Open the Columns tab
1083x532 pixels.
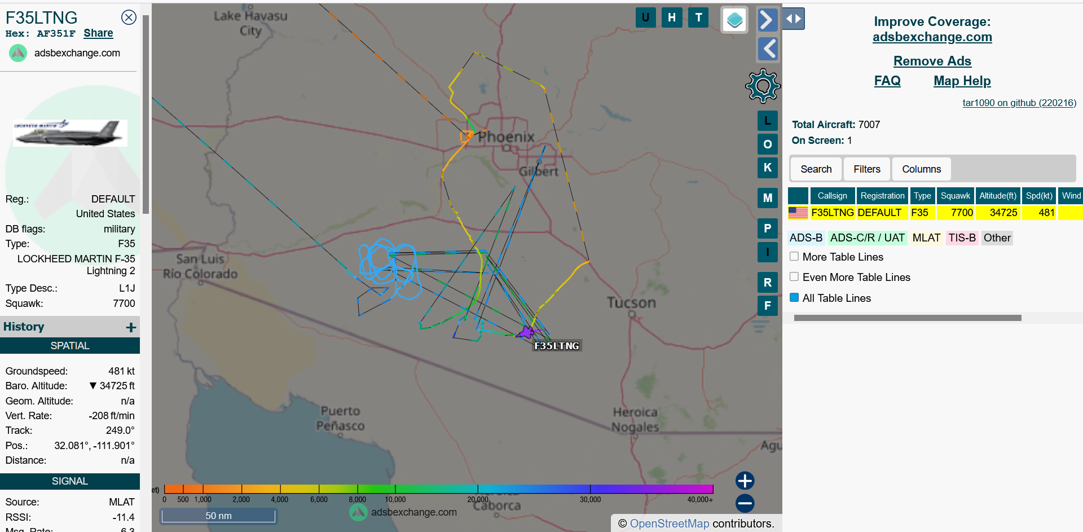point(922,169)
